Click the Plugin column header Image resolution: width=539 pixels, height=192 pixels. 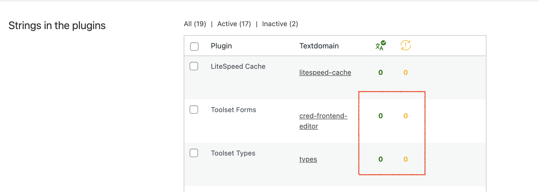click(221, 46)
